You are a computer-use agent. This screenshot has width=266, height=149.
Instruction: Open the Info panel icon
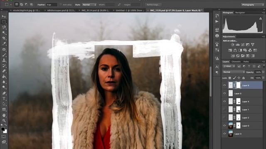[217, 36]
